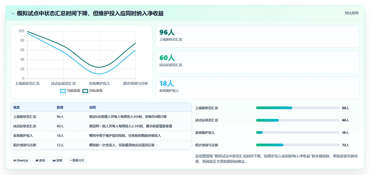The height and width of the screenshot is (175, 370).
Task: Click the summary paragraph under progress bars
Action: pyautogui.click(x=276, y=159)
